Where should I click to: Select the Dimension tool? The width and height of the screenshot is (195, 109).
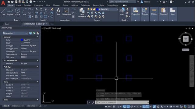66,12
